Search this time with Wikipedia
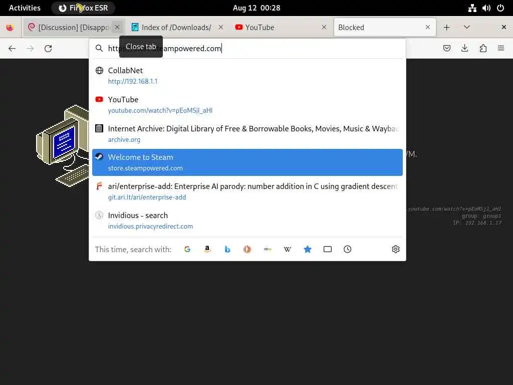This screenshot has width=513, height=385. tap(287, 249)
